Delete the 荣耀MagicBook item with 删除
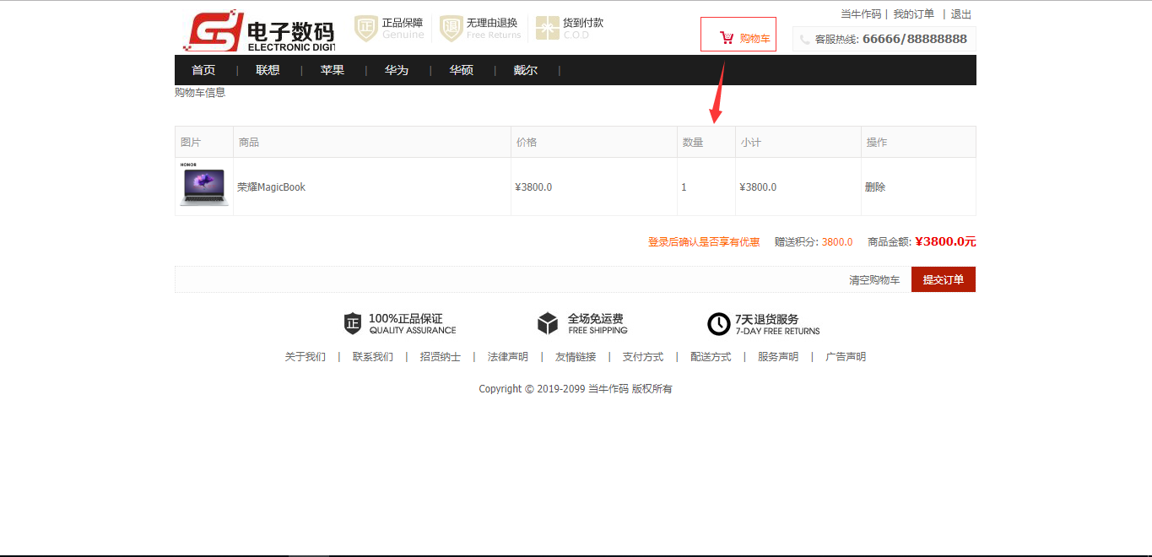 point(875,187)
